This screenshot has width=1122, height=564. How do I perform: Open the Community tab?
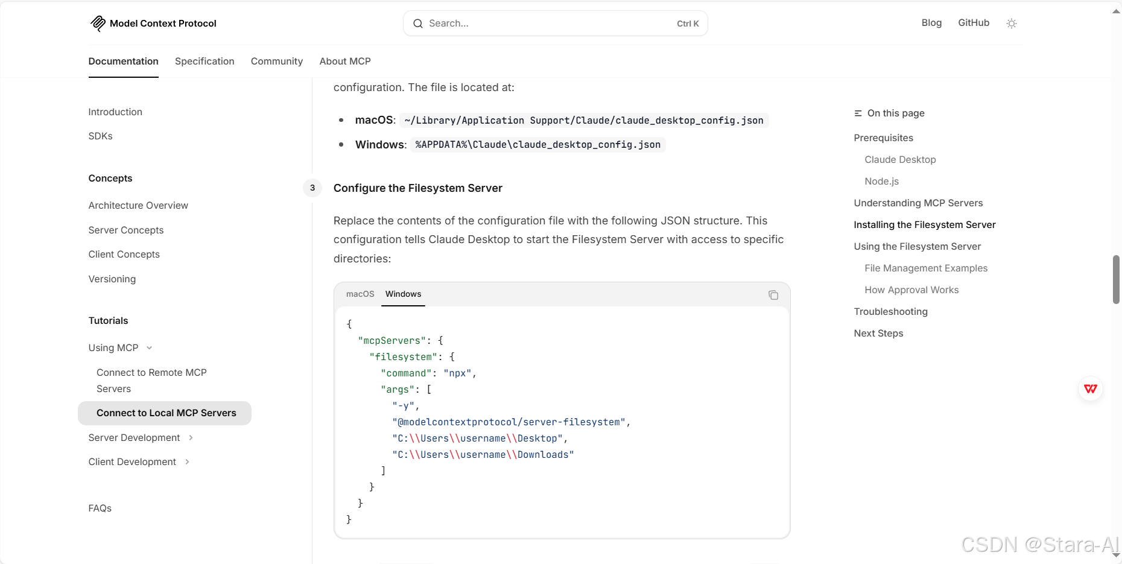click(277, 62)
